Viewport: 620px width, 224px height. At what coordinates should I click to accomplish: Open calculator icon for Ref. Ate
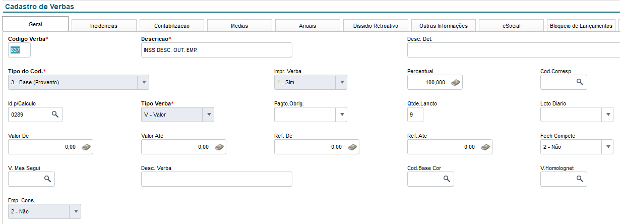click(485, 147)
